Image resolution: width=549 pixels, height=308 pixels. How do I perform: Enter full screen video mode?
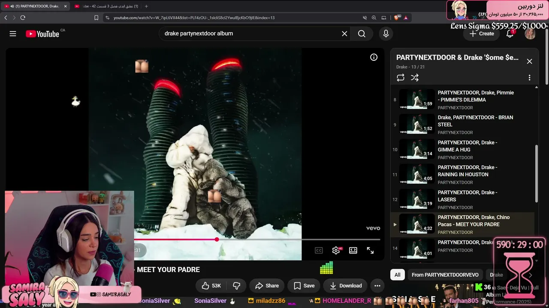point(370,251)
